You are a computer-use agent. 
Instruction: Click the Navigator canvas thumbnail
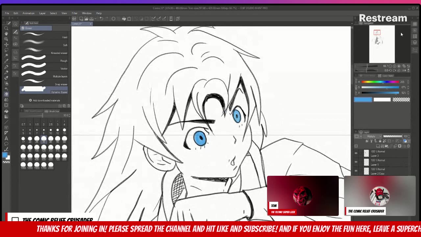[382, 44]
